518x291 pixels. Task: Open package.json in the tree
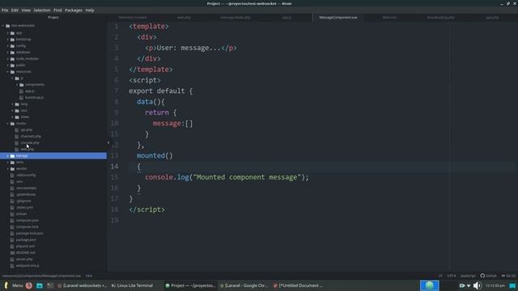tap(26, 240)
